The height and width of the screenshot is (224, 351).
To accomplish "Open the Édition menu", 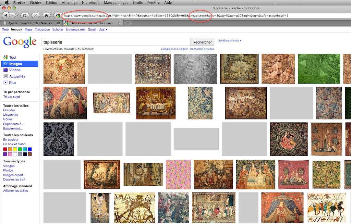I will coord(51,2).
